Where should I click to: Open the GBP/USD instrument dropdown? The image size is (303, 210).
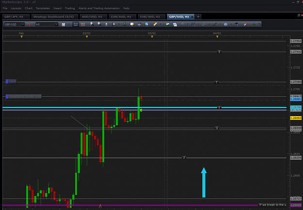tap(23, 25)
